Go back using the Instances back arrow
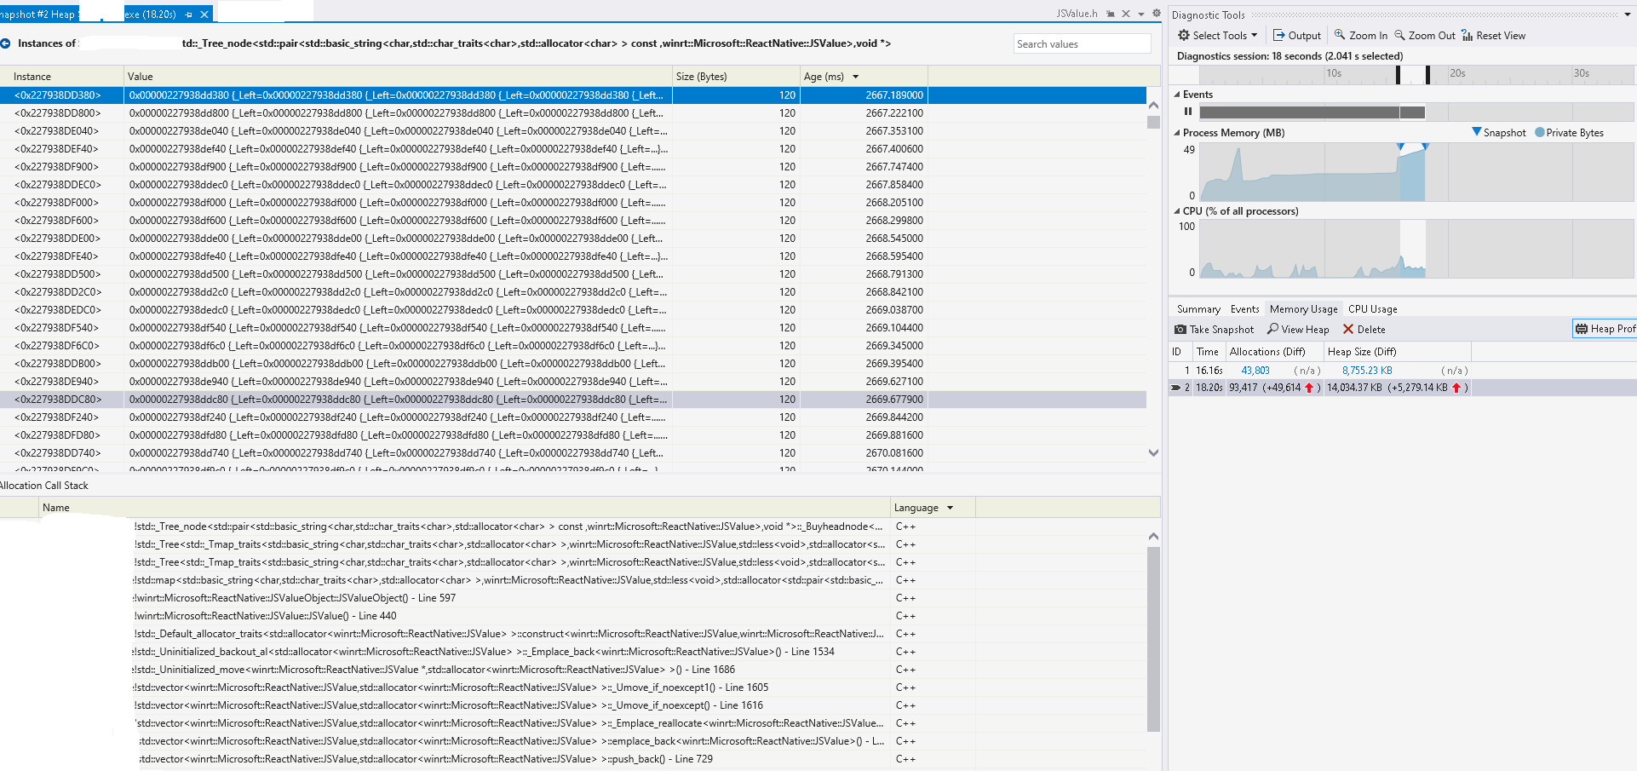1637x771 pixels. click(x=5, y=43)
